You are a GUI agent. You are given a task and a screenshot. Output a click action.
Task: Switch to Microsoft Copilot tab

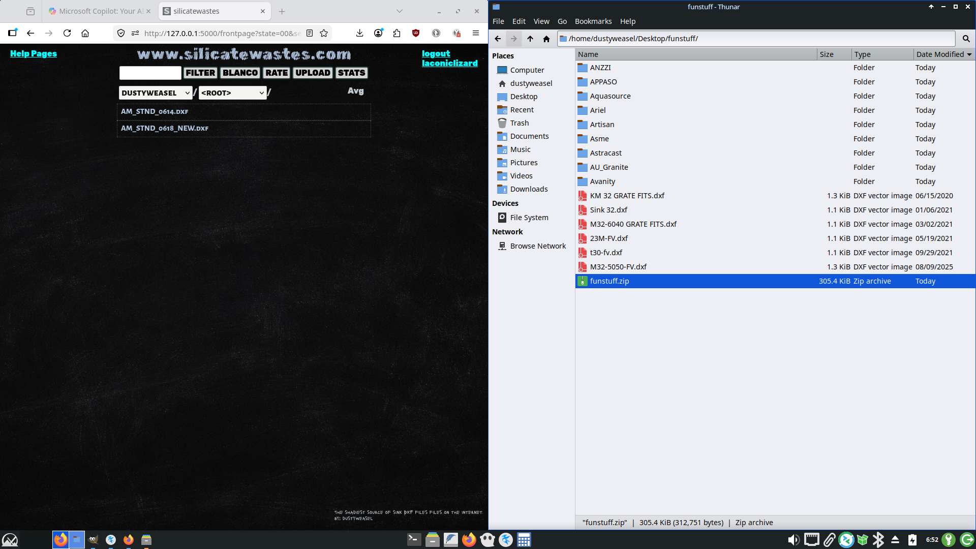(x=100, y=11)
